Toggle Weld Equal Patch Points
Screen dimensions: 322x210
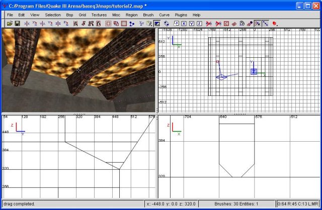pos(258,24)
